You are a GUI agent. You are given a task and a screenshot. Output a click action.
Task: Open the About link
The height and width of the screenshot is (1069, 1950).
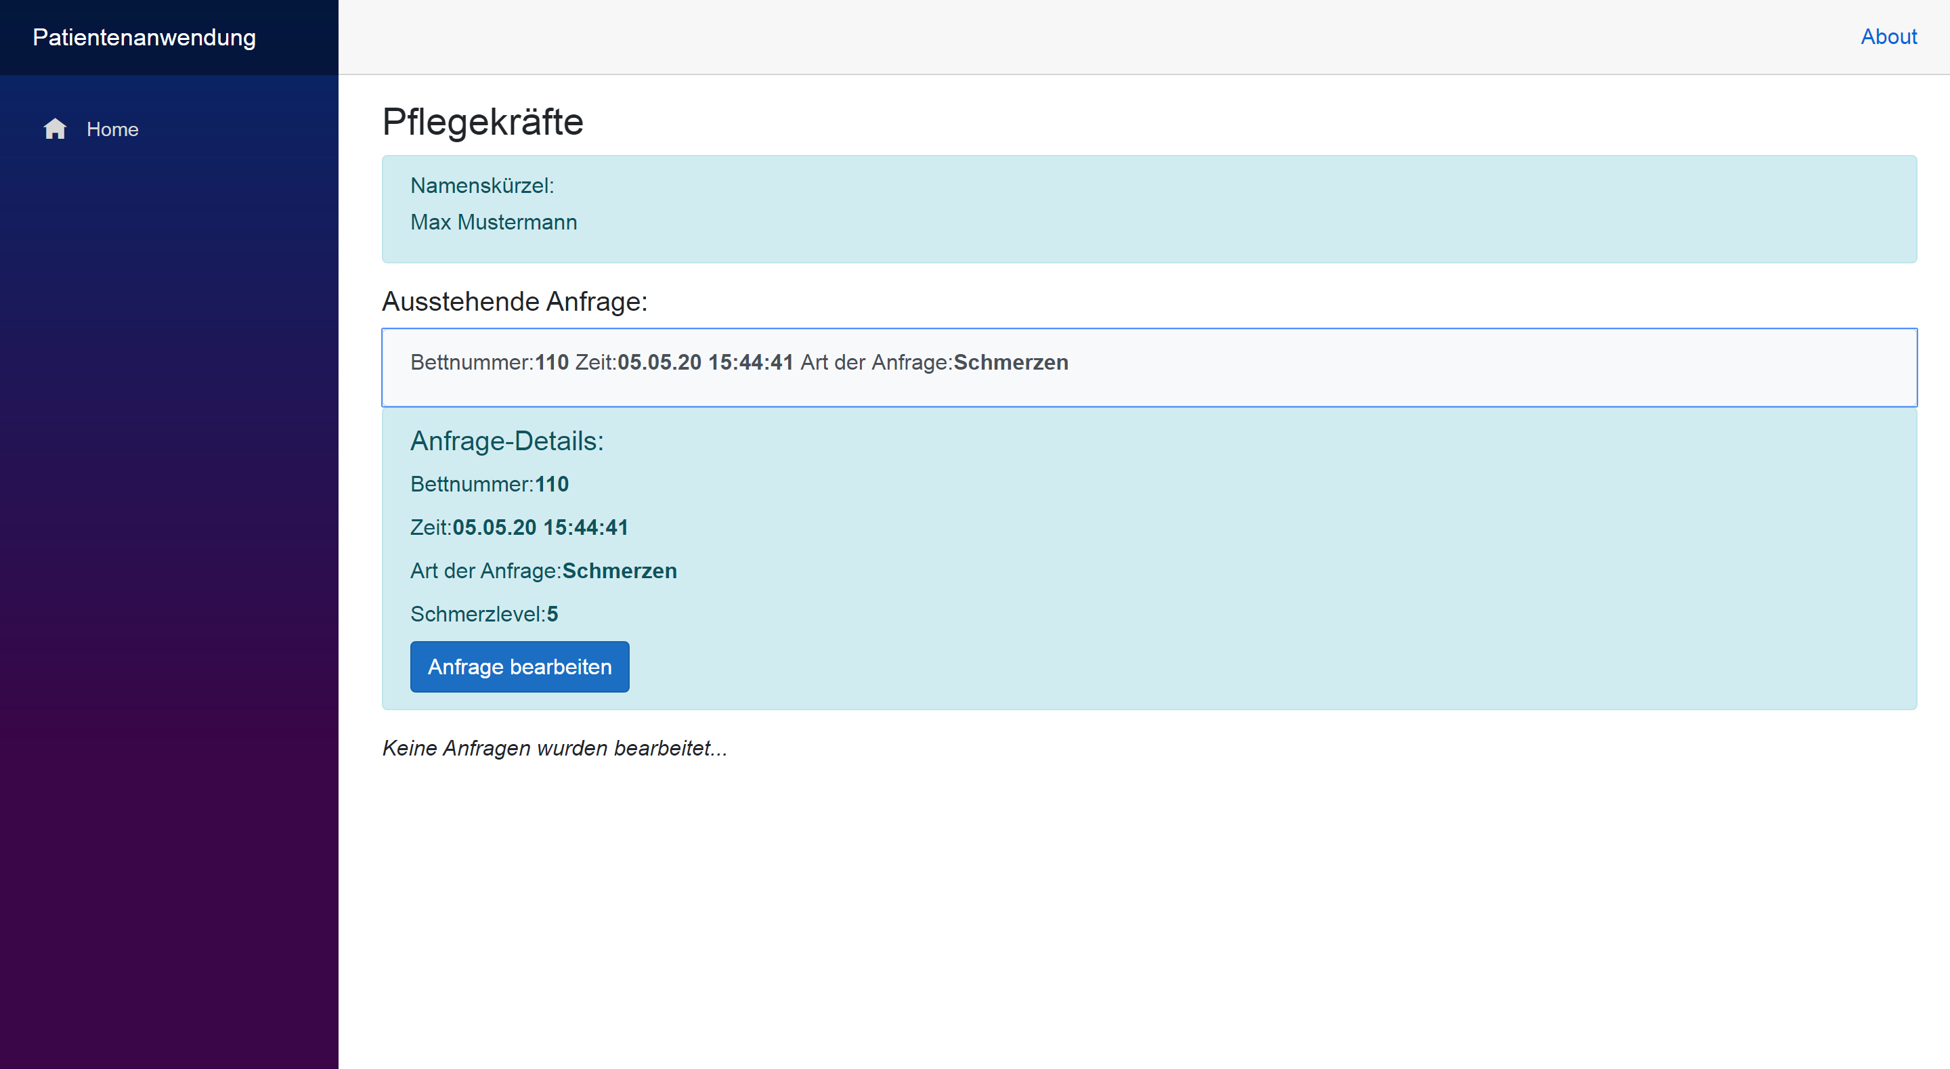click(x=1888, y=37)
